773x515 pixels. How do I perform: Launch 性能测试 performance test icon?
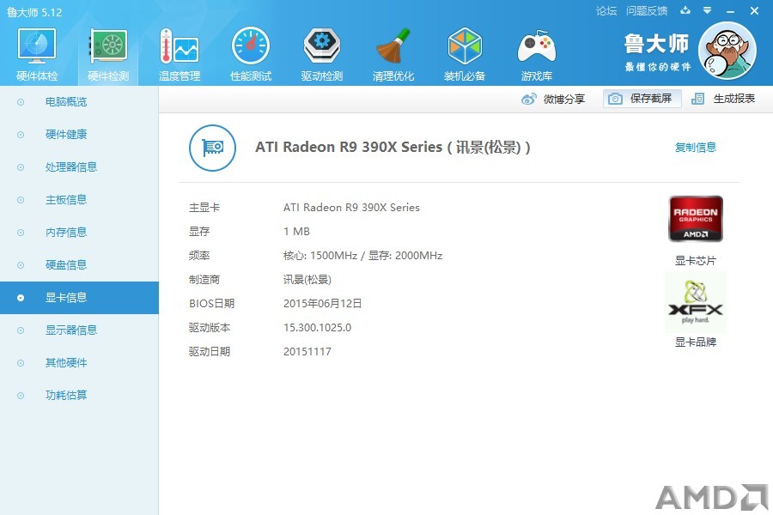click(x=251, y=45)
